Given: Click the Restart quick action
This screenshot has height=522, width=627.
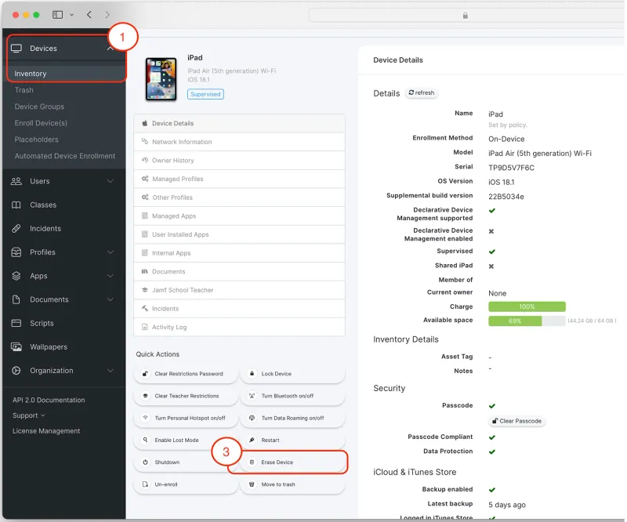Looking at the screenshot, I should (x=292, y=440).
